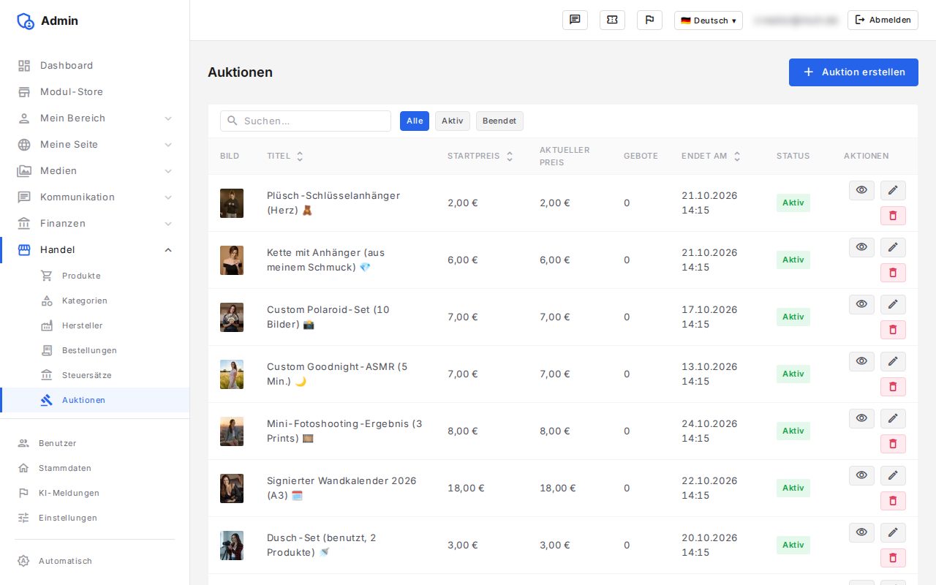Edit the Custom Goodnight-ASMR auction

click(893, 361)
